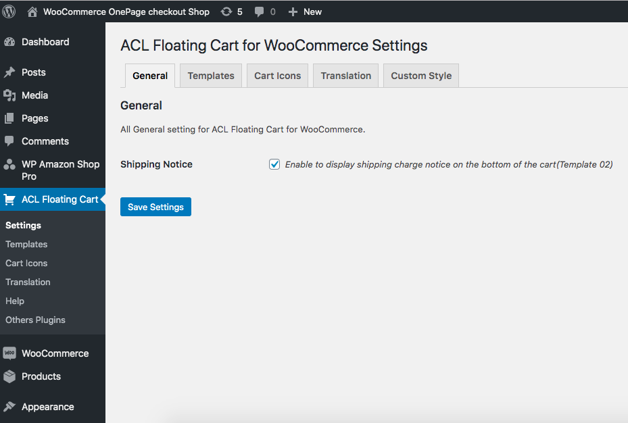Image resolution: width=628 pixels, height=423 pixels.
Task: Open the Pages menu label
Action: click(35, 118)
